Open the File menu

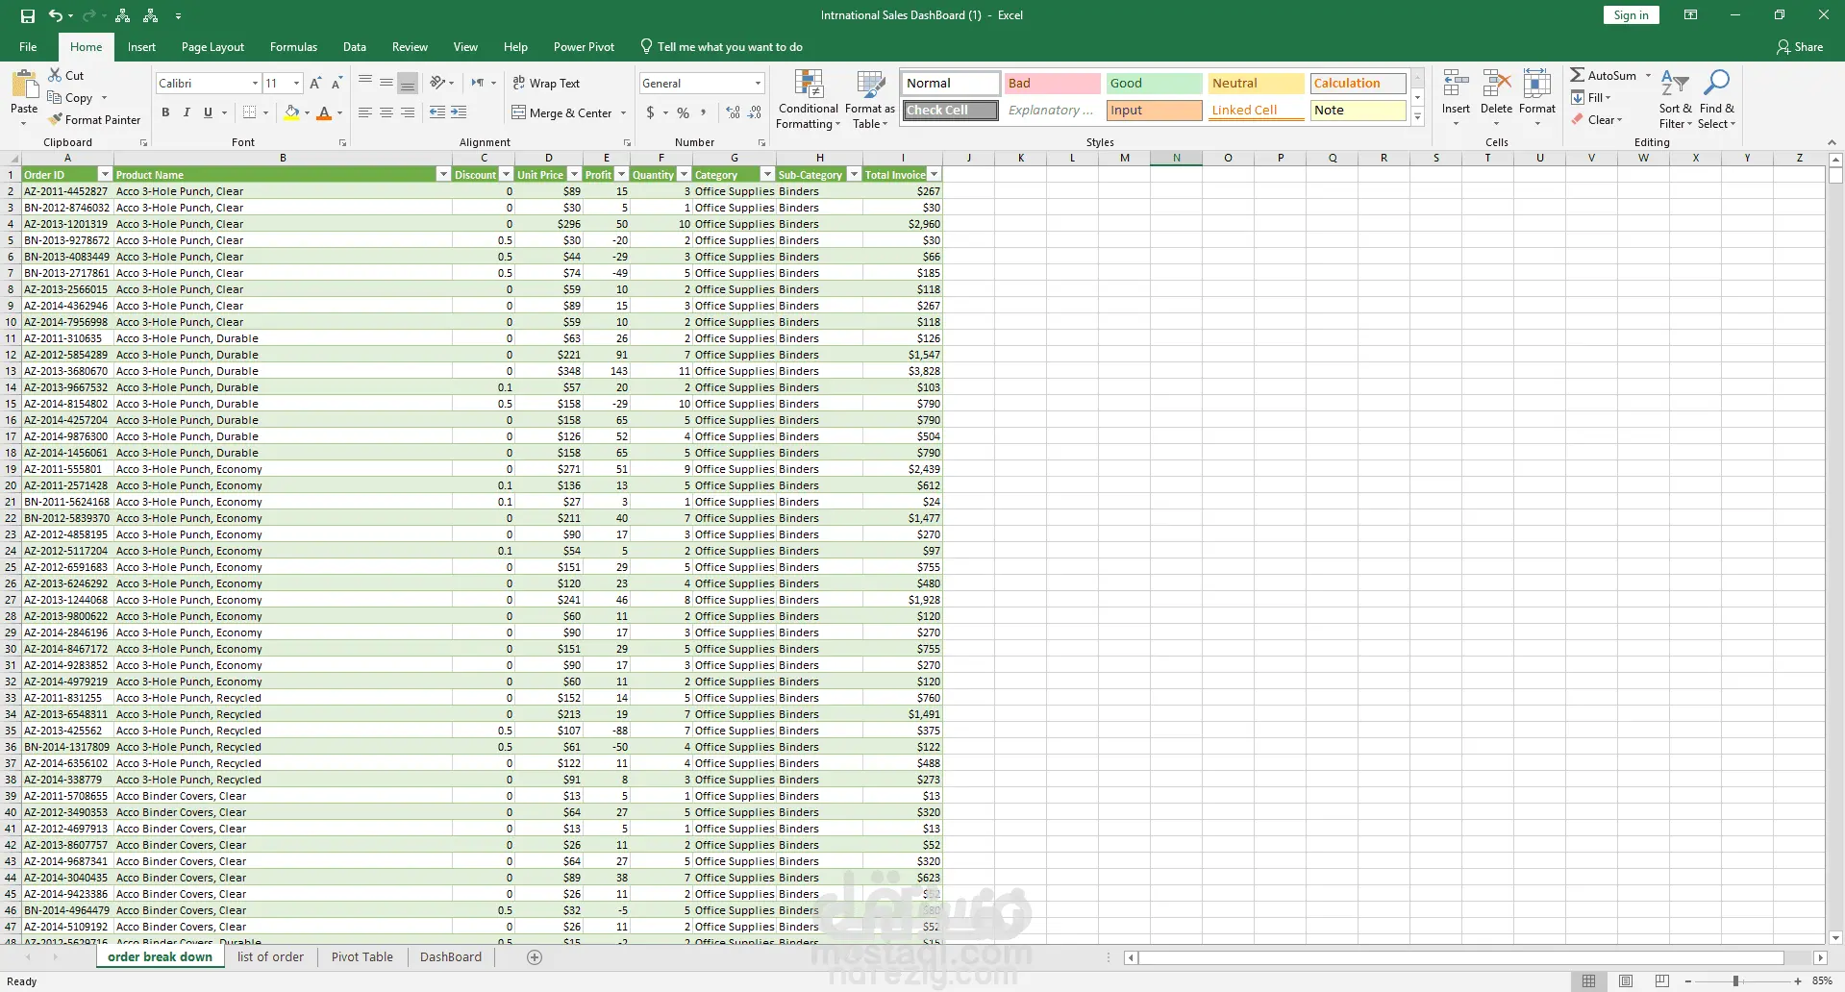click(x=28, y=46)
